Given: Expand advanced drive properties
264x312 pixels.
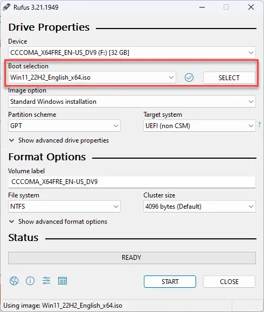Looking at the screenshot, I should [59, 140].
